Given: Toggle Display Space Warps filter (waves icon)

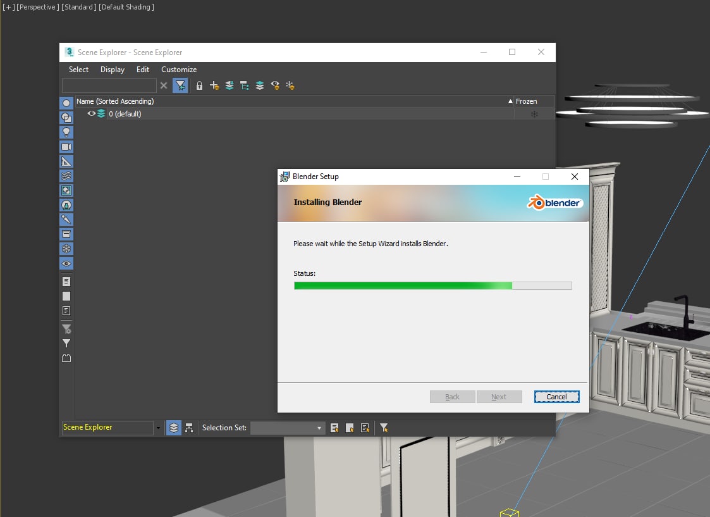Looking at the screenshot, I should click(x=66, y=176).
